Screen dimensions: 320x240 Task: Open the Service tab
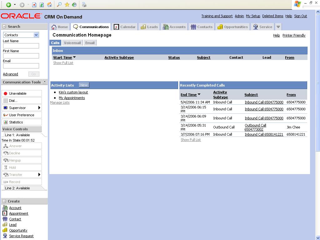tap(262, 27)
